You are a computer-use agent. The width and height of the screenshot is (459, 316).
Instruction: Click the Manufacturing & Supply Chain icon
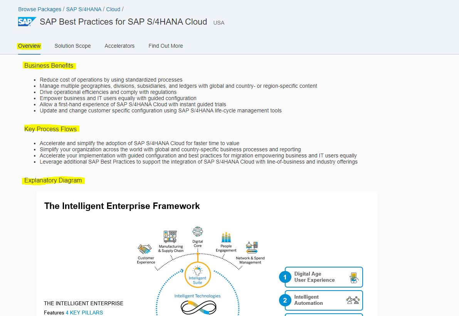click(x=170, y=236)
